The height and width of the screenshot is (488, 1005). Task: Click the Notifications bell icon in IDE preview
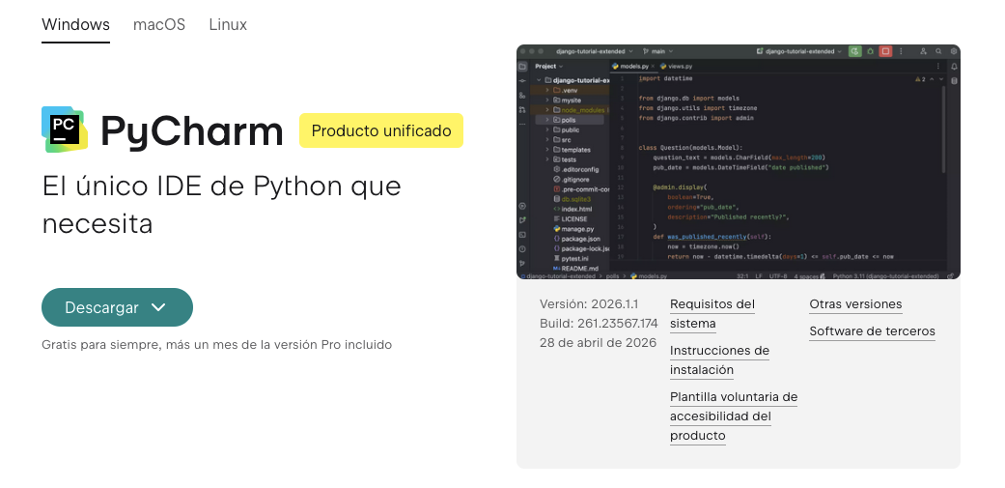point(955,67)
